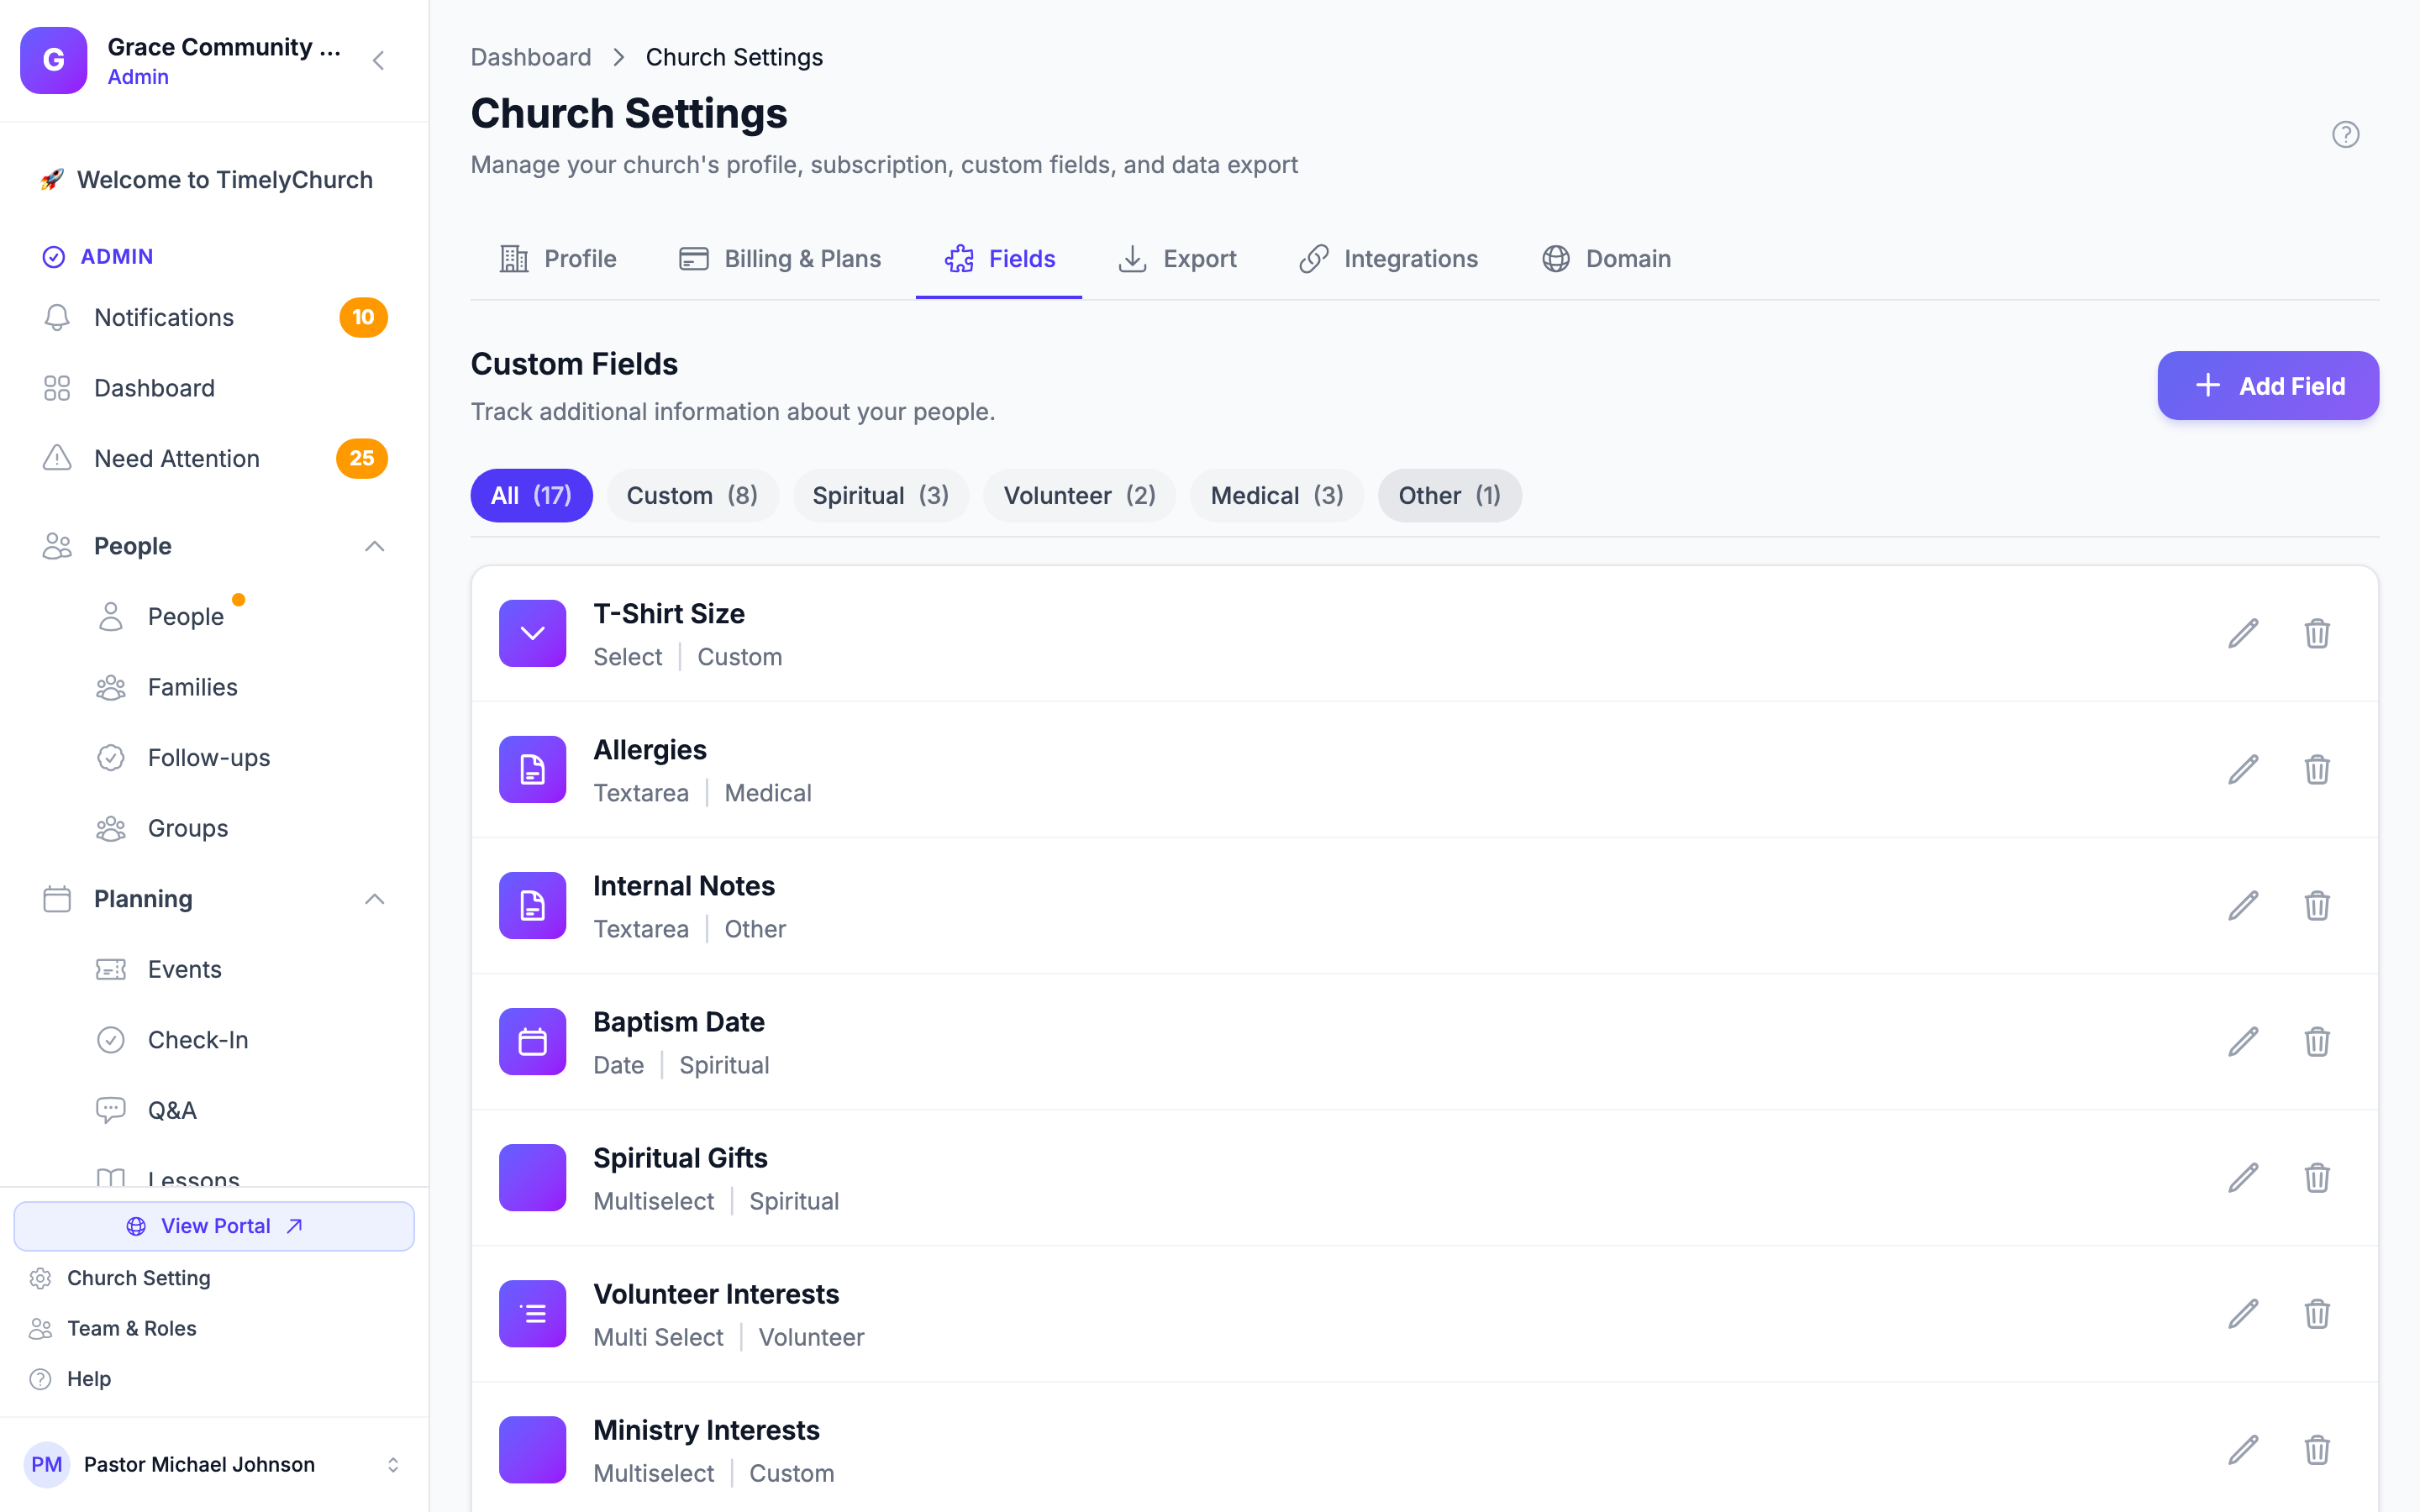Delete the Internal Notes field
Screen dimensions: 2420x1512
[2317, 905]
